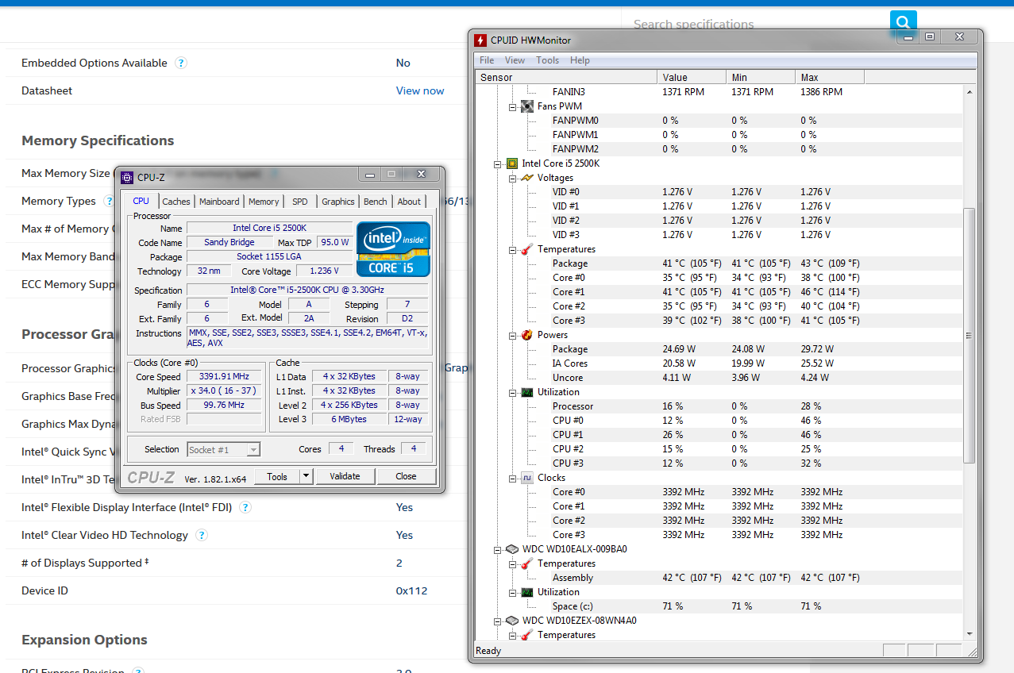The width and height of the screenshot is (1014, 673).
Task: Collapse the Clocks section
Action: [513, 478]
